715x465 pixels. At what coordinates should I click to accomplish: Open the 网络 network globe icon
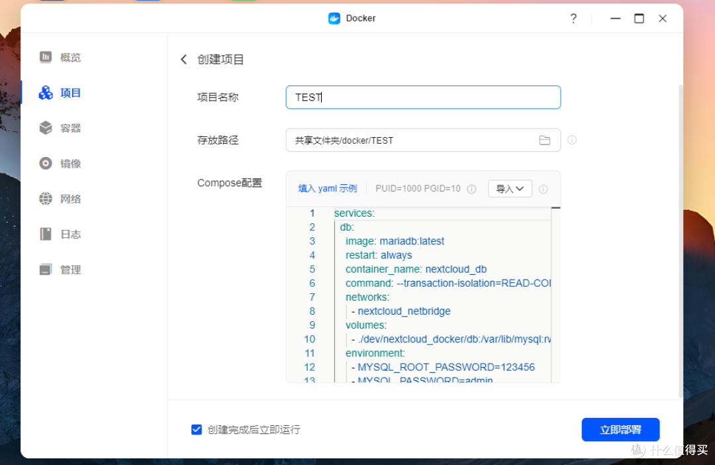[x=46, y=199]
